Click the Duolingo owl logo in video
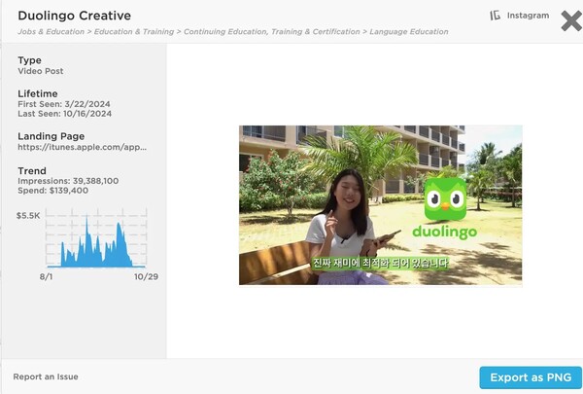583x394 pixels. [x=445, y=198]
